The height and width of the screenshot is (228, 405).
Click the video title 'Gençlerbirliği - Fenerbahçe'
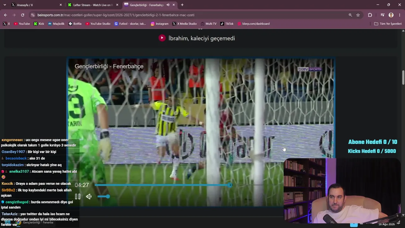point(109,66)
